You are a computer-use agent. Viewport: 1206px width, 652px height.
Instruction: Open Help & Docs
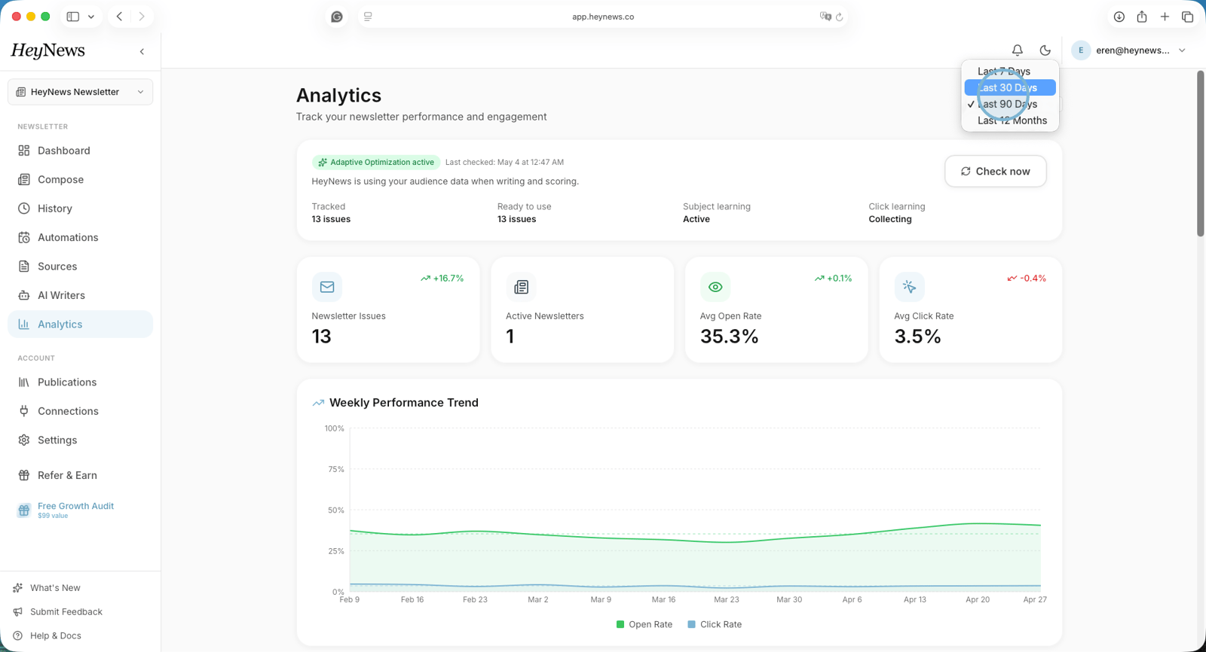tap(55, 636)
